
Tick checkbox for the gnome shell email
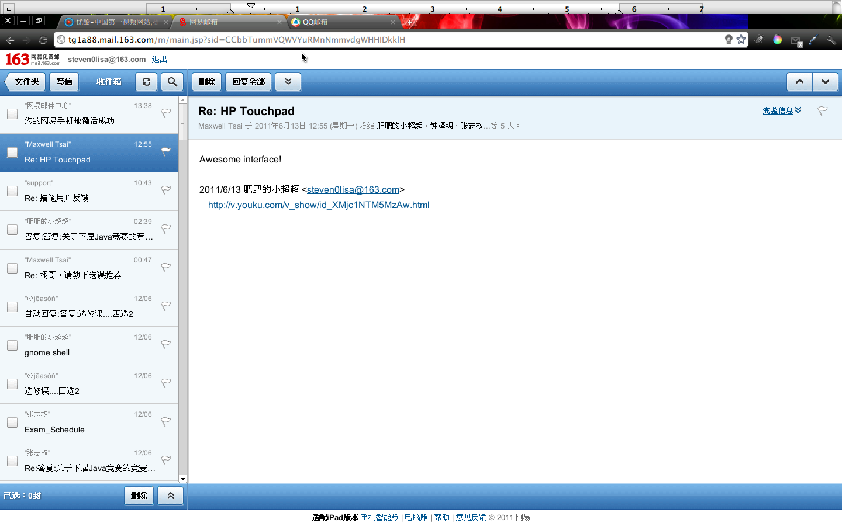coord(12,345)
